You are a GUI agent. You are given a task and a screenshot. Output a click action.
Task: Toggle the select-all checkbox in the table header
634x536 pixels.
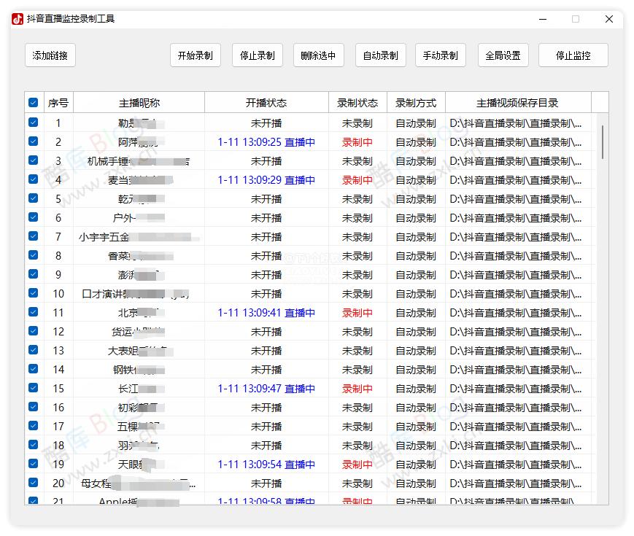coord(33,102)
